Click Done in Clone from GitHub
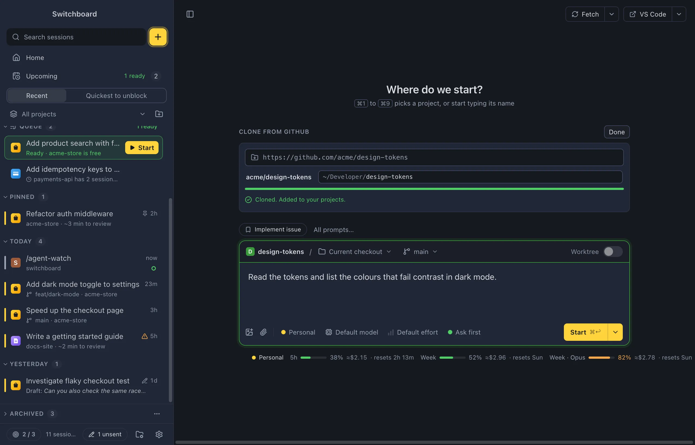The image size is (695, 445). (x=617, y=132)
